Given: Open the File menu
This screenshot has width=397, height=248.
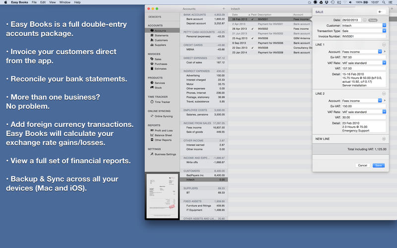Looking at the screenshot, I should click(34, 2).
